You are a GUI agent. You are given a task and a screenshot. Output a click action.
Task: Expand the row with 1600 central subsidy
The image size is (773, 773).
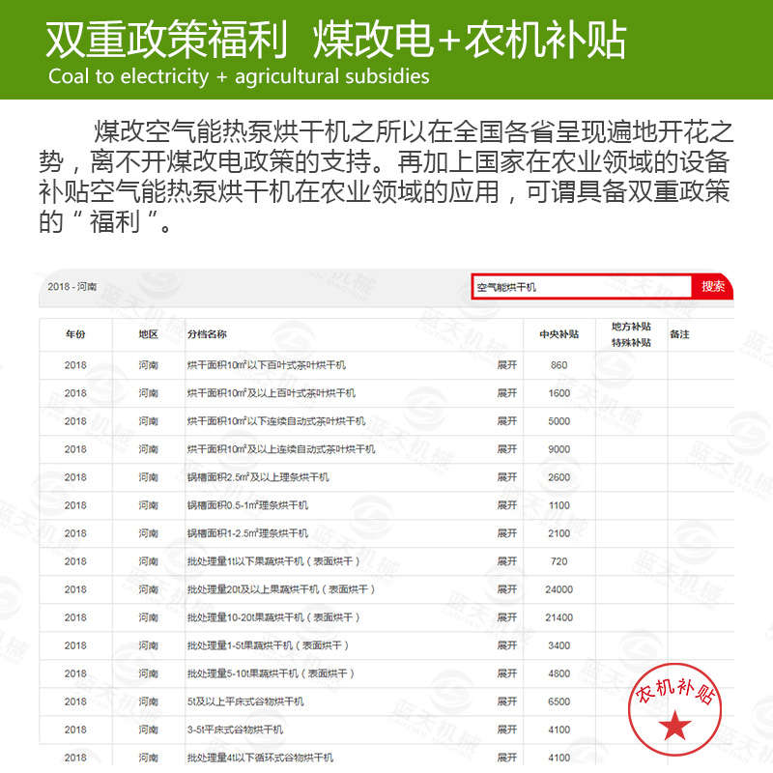(506, 393)
